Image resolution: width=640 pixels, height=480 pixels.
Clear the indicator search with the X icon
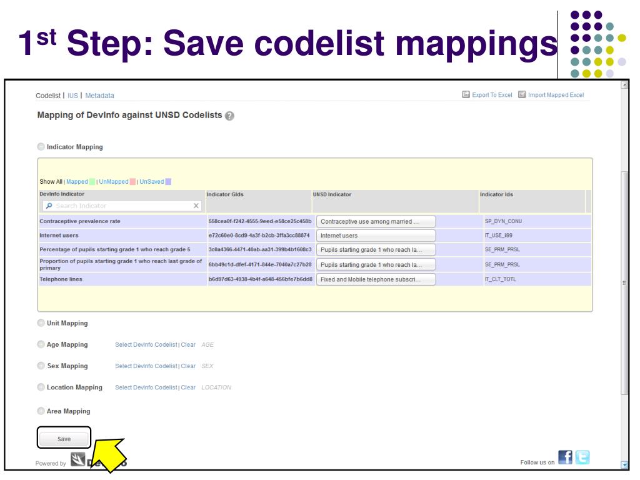[196, 206]
